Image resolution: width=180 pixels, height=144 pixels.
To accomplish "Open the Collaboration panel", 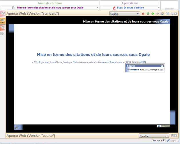I will (169, 5).
